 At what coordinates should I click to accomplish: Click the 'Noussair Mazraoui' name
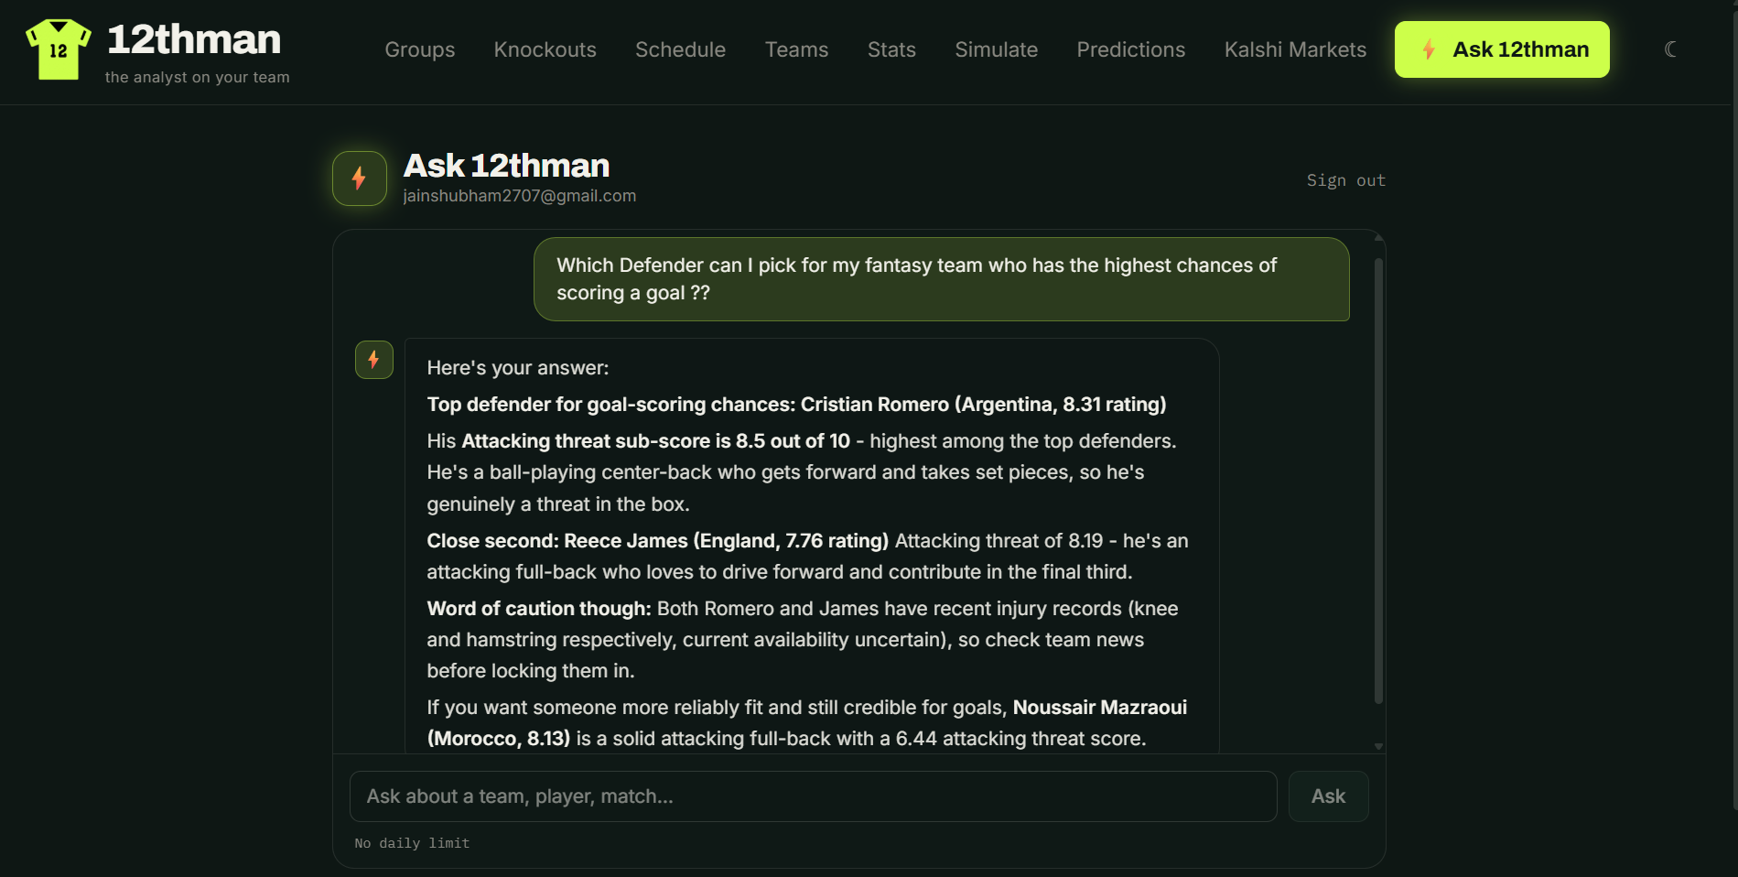pos(1100,708)
